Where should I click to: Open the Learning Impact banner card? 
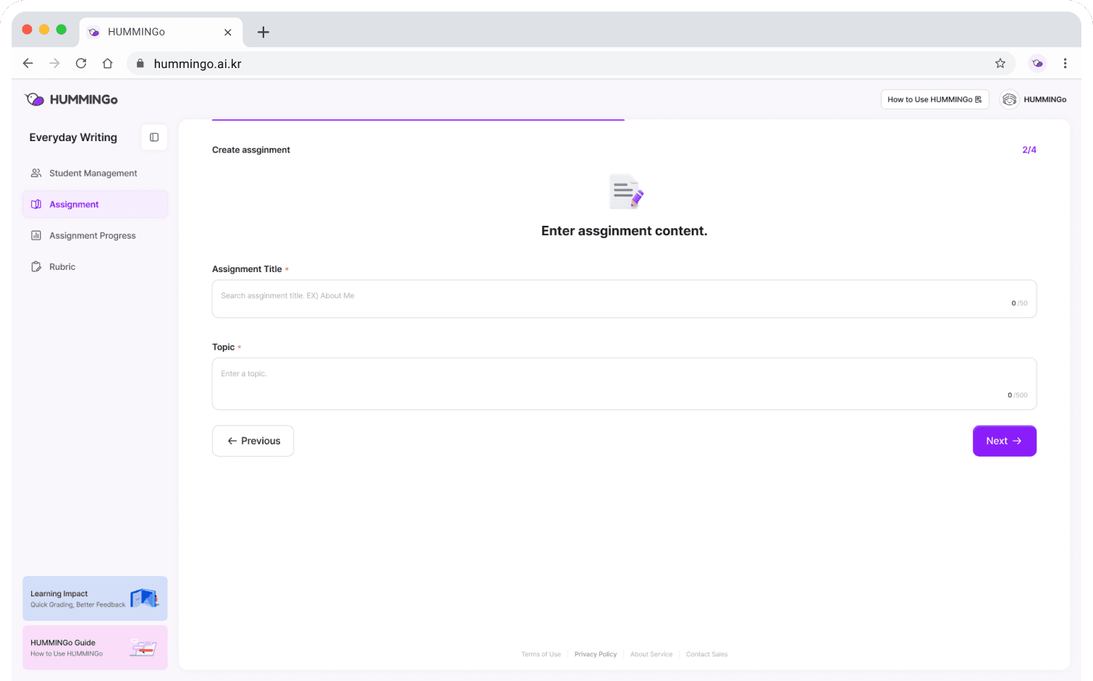(x=95, y=598)
